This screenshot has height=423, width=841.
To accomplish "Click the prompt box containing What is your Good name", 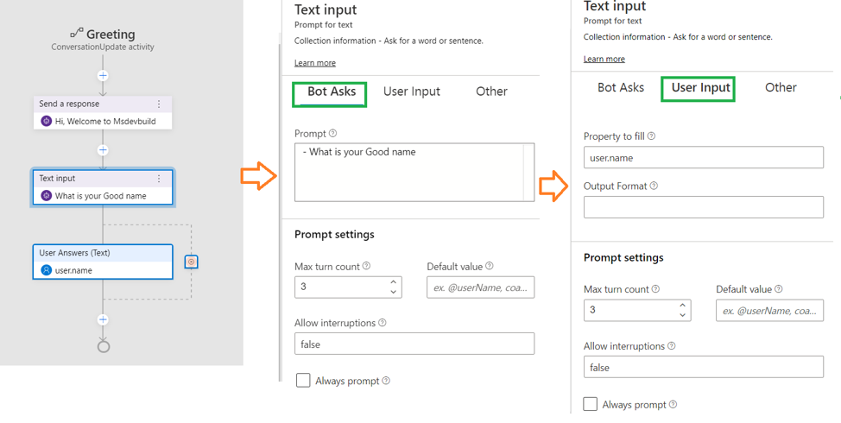I will pyautogui.click(x=414, y=172).
